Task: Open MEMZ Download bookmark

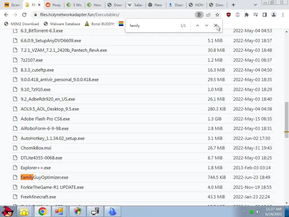Action: tap(21, 24)
